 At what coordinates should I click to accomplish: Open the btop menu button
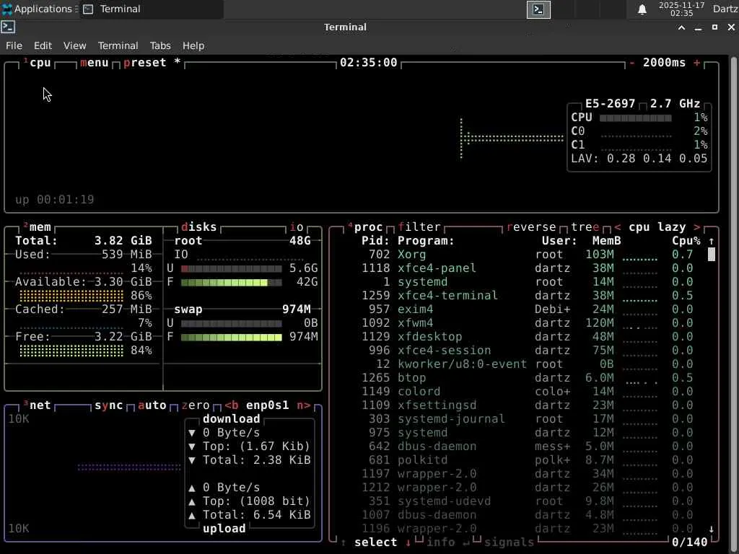pyautogui.click(x=94, y=63)
